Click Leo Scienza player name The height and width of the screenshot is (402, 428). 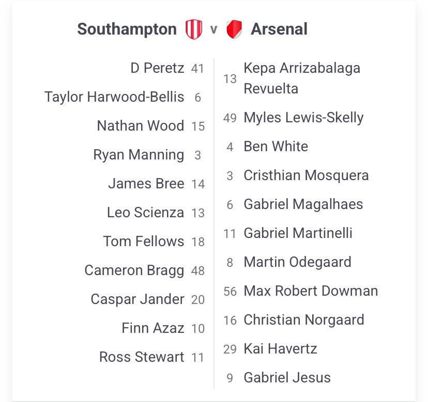click(145, 213)
